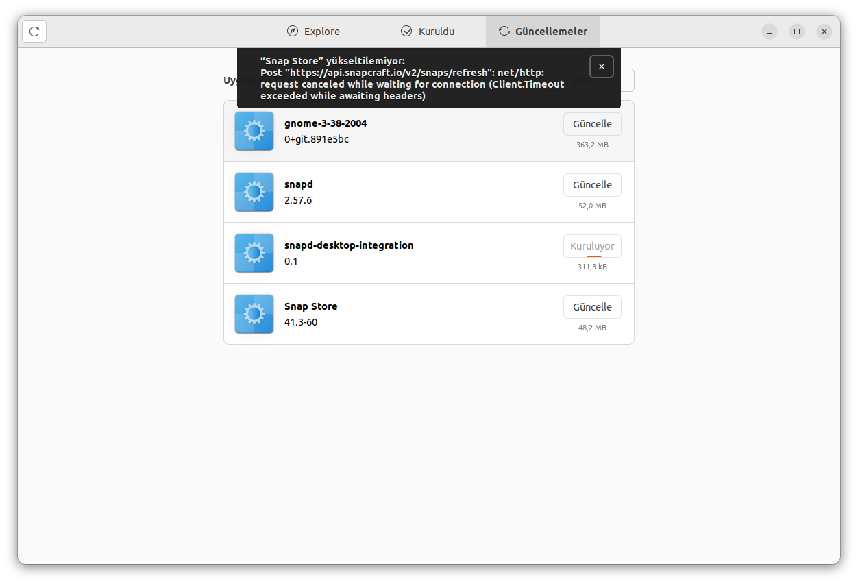Click version text 0.1
This screenshot has width=858, height=584.
pos(291,261)
